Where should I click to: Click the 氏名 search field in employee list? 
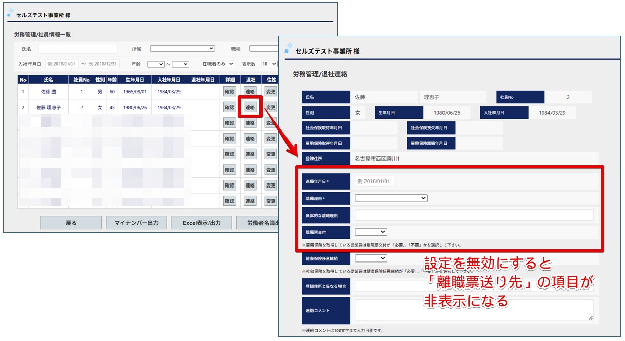pos(77,49)
